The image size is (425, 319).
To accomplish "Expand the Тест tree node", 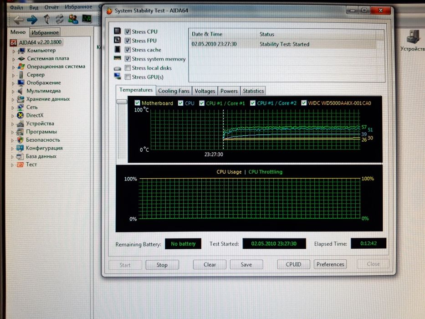I will 12,165.
